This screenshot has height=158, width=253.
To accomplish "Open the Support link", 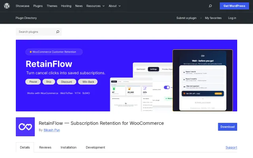I will 231,147.
